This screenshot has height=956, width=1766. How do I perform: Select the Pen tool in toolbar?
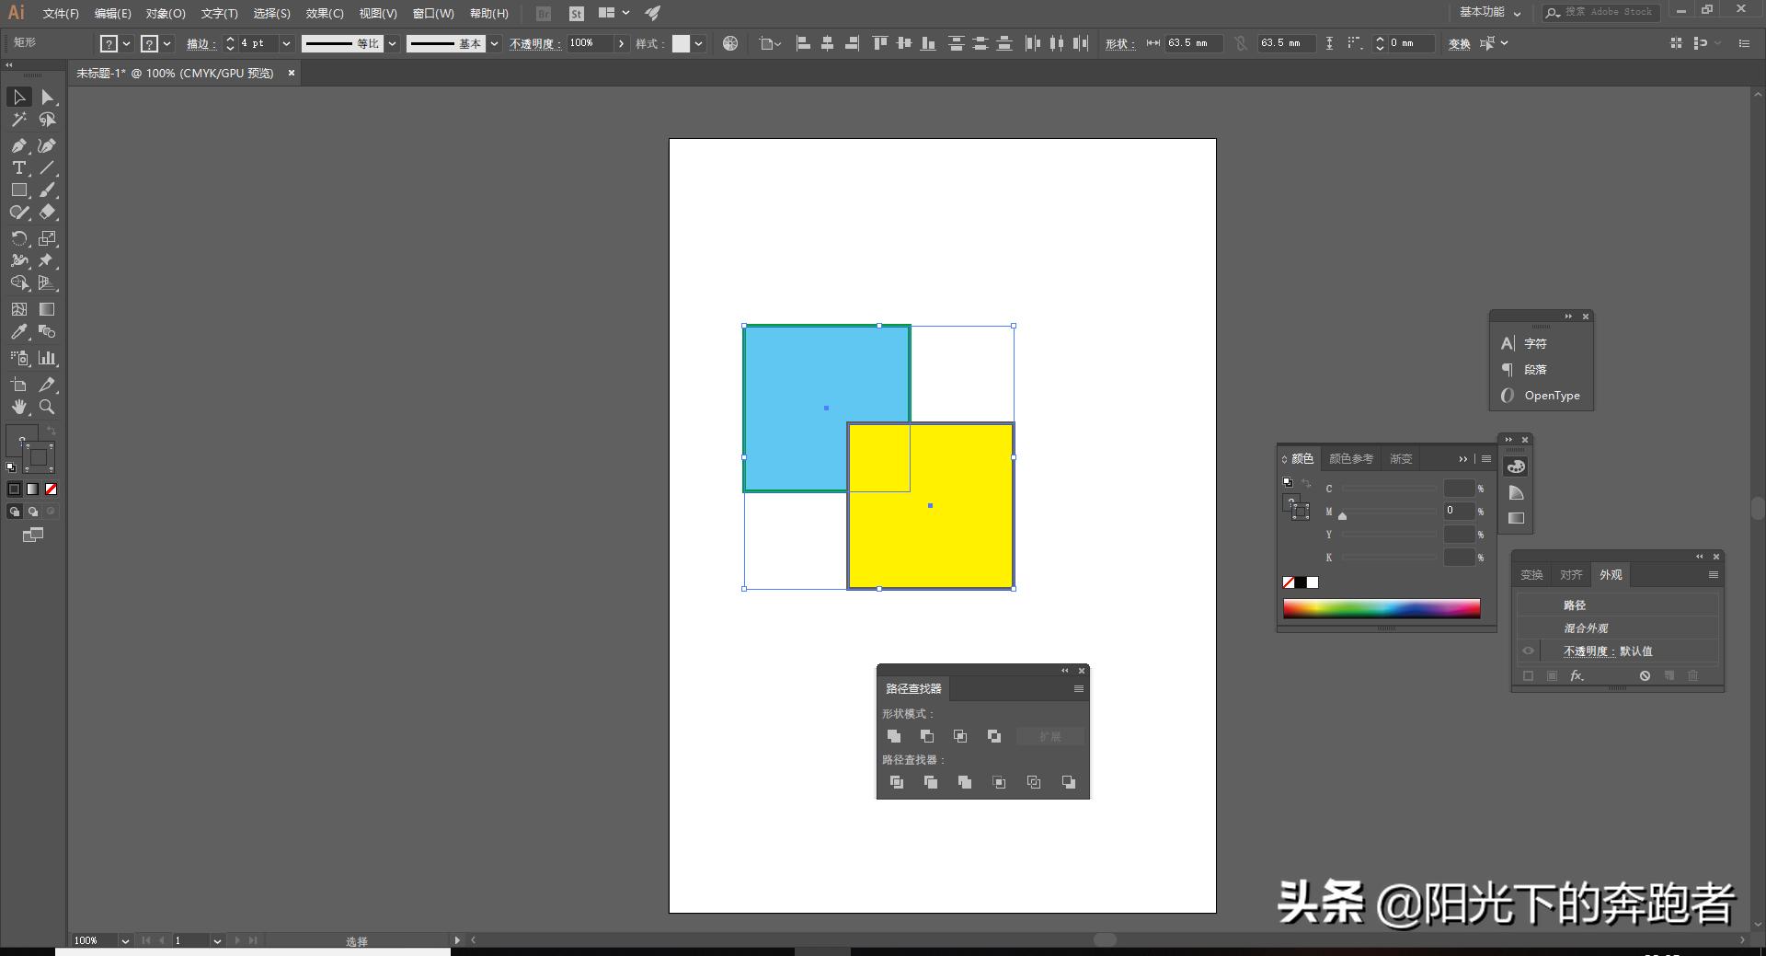pyautogui.click(x=18, y=145)
